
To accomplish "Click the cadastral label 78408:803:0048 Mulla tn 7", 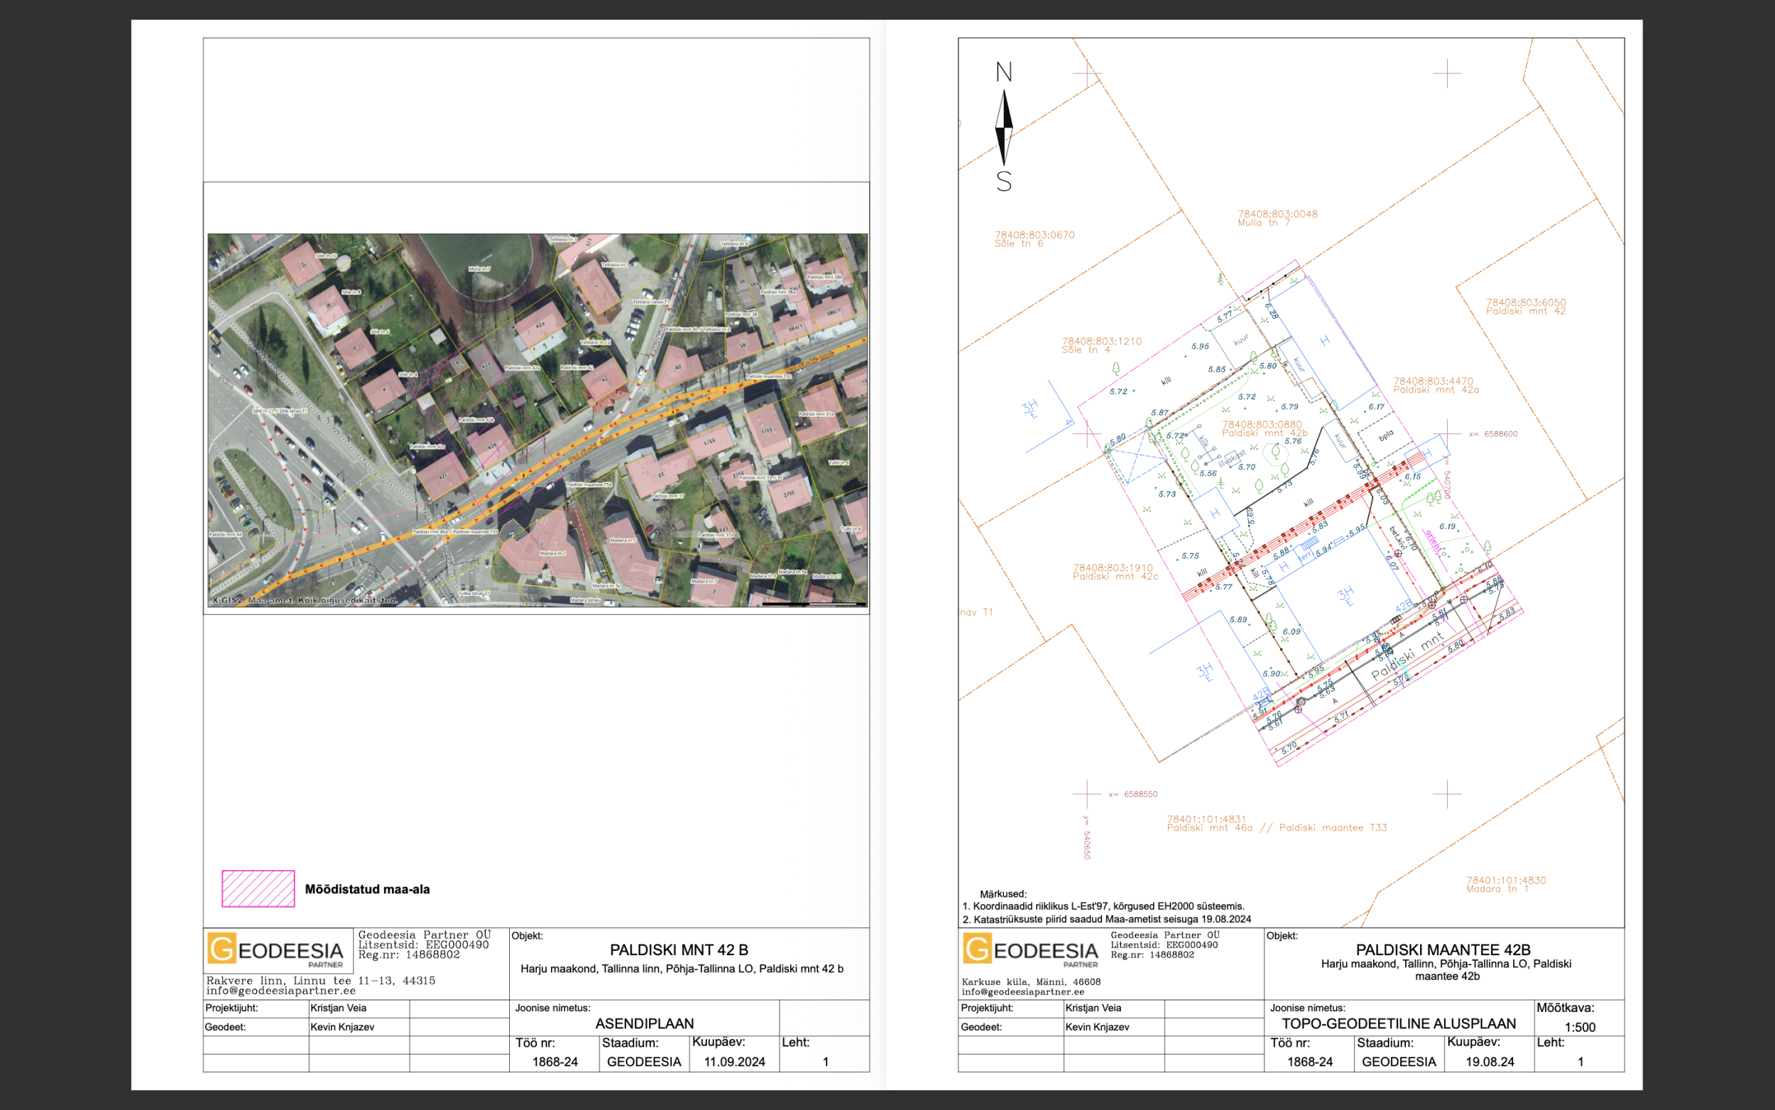I will point(1277,218).
